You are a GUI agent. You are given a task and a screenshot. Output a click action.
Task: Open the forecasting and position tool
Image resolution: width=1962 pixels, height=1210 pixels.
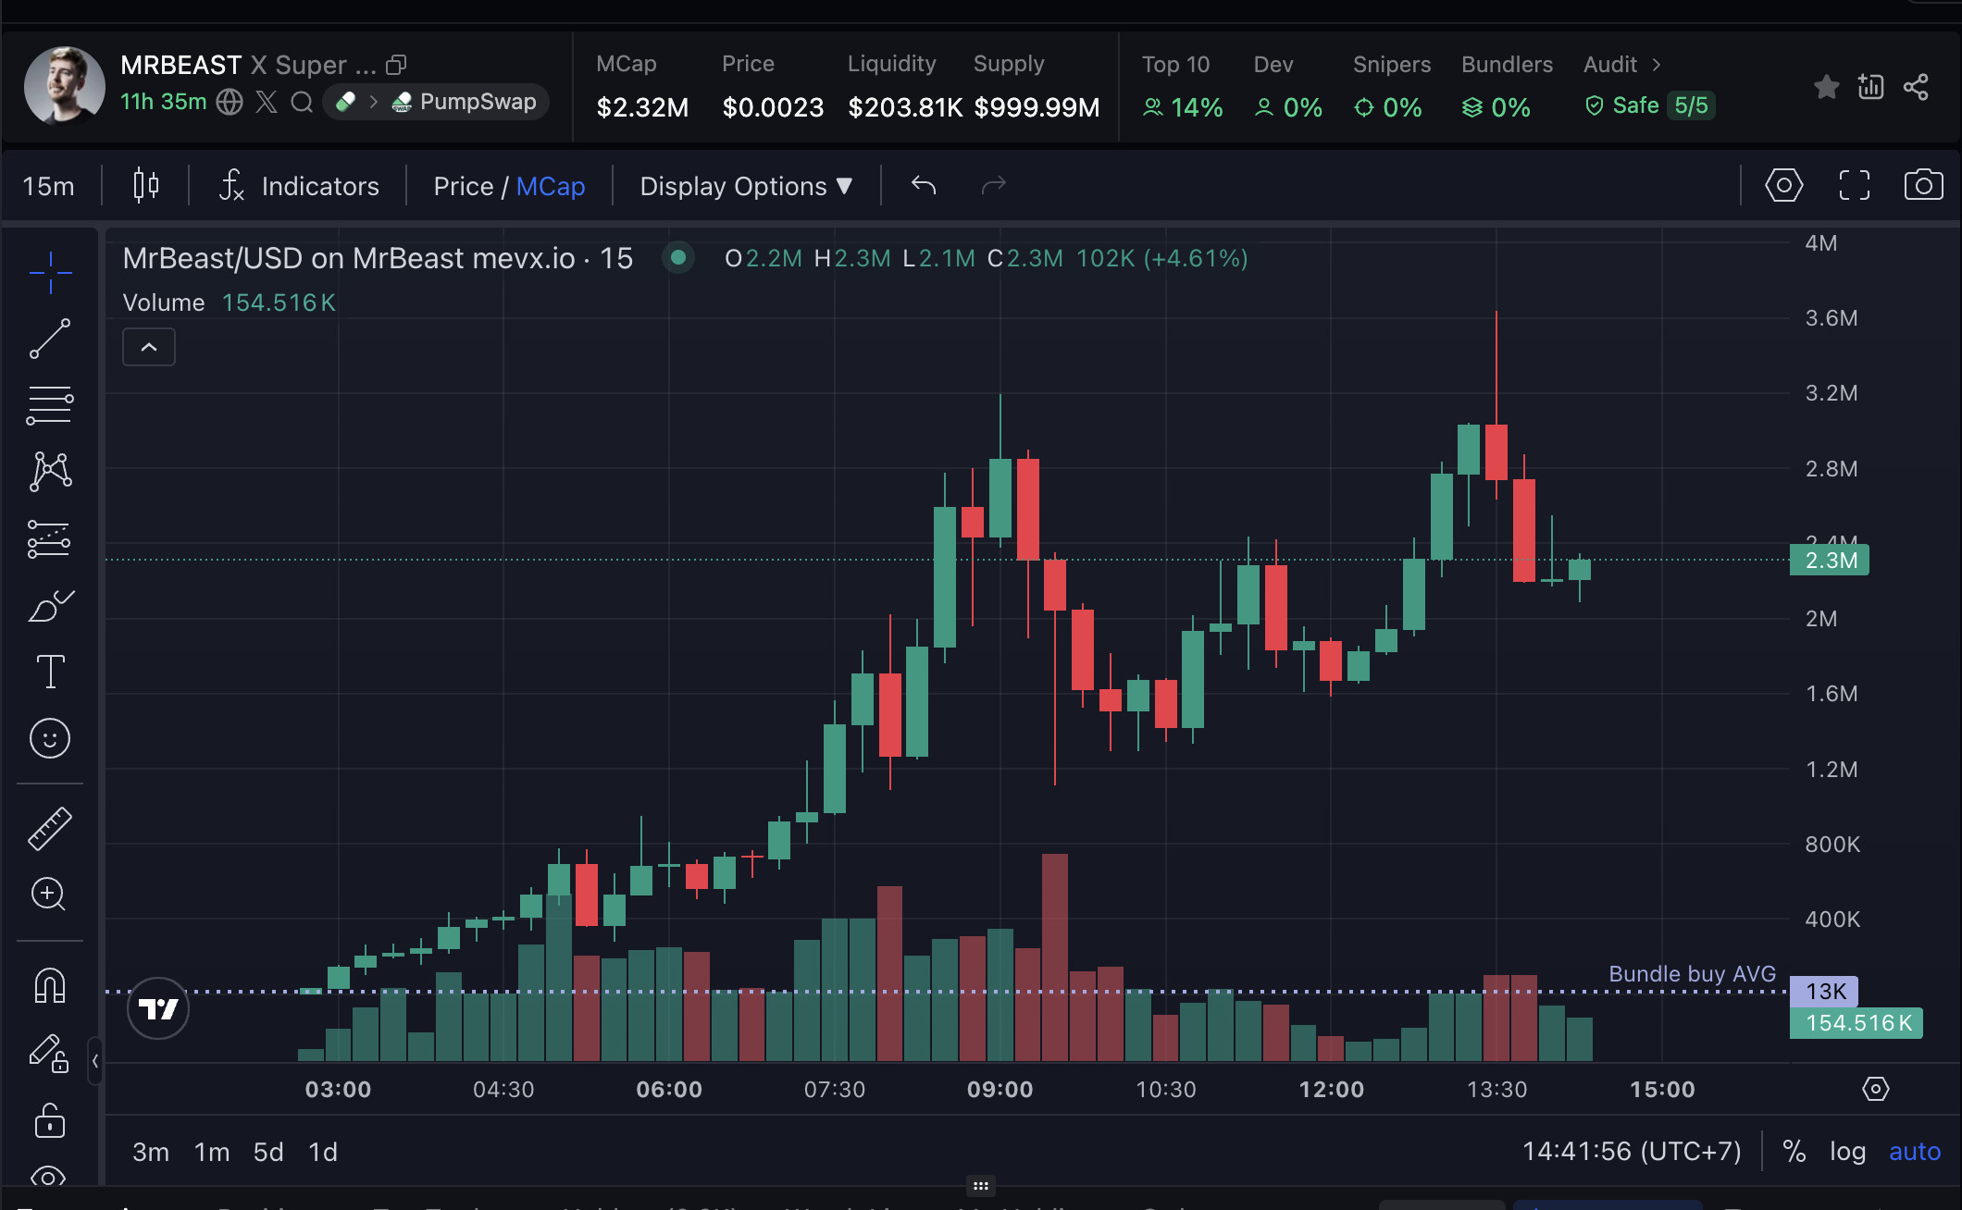pos(50,538)
